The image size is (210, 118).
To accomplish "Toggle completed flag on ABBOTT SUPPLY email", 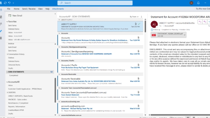I will [139, 24].
